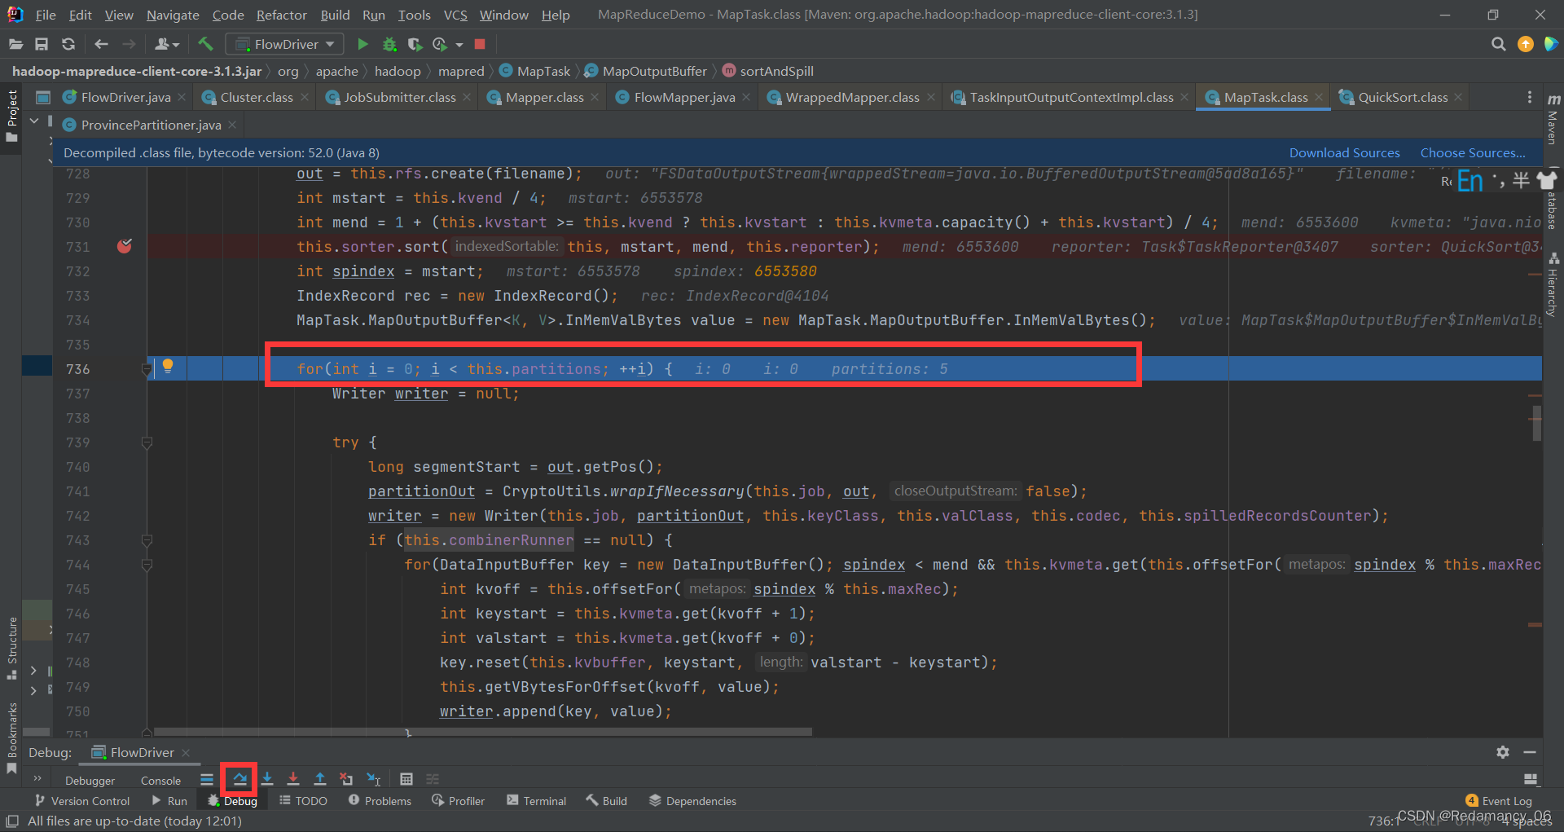Navigate Back using the left arrow
The image size is (1564, 832).
tap(101, 44)
